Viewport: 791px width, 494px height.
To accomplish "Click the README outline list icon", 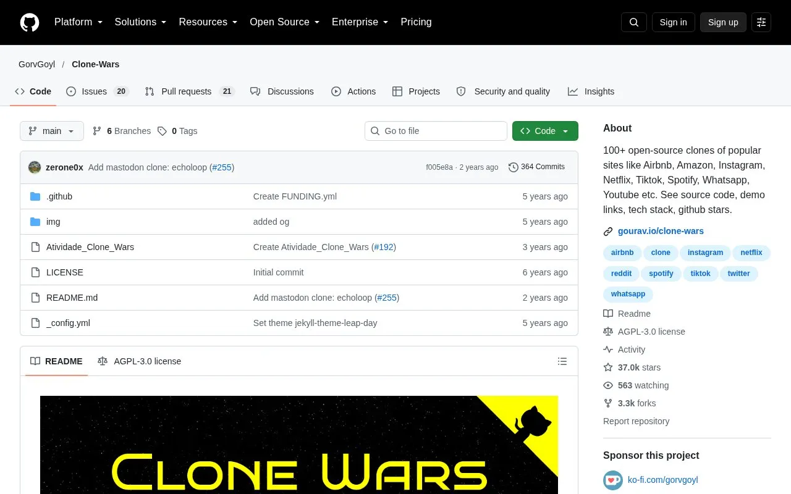I will (562, 361).
